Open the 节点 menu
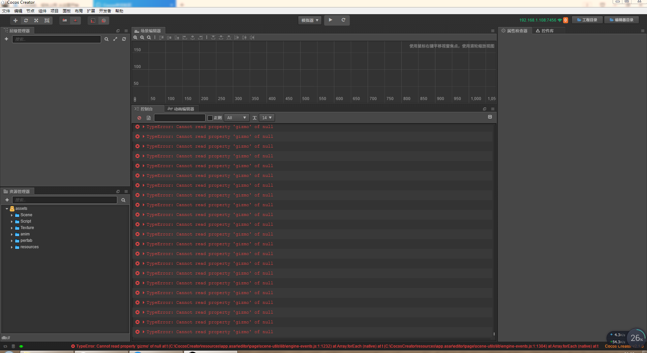Viewport: 647px width, 353px height. point(30,11)
